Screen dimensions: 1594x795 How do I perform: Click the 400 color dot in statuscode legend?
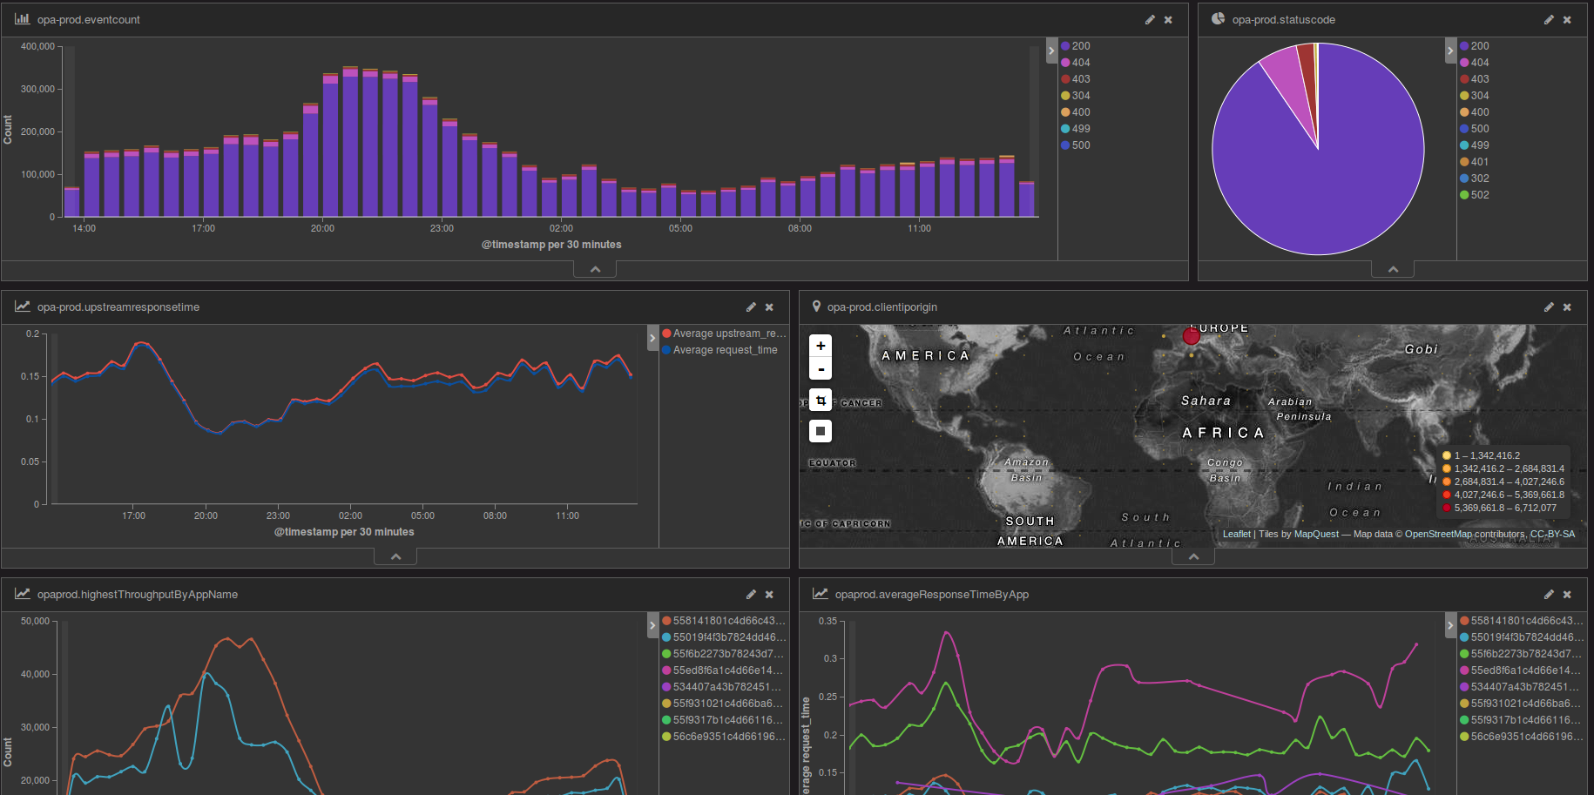[1464, 112]
